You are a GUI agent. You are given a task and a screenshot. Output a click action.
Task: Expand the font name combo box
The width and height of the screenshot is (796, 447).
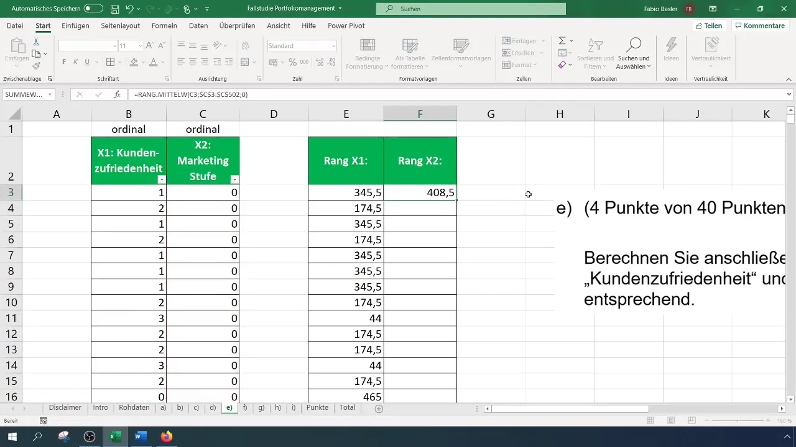115,46
